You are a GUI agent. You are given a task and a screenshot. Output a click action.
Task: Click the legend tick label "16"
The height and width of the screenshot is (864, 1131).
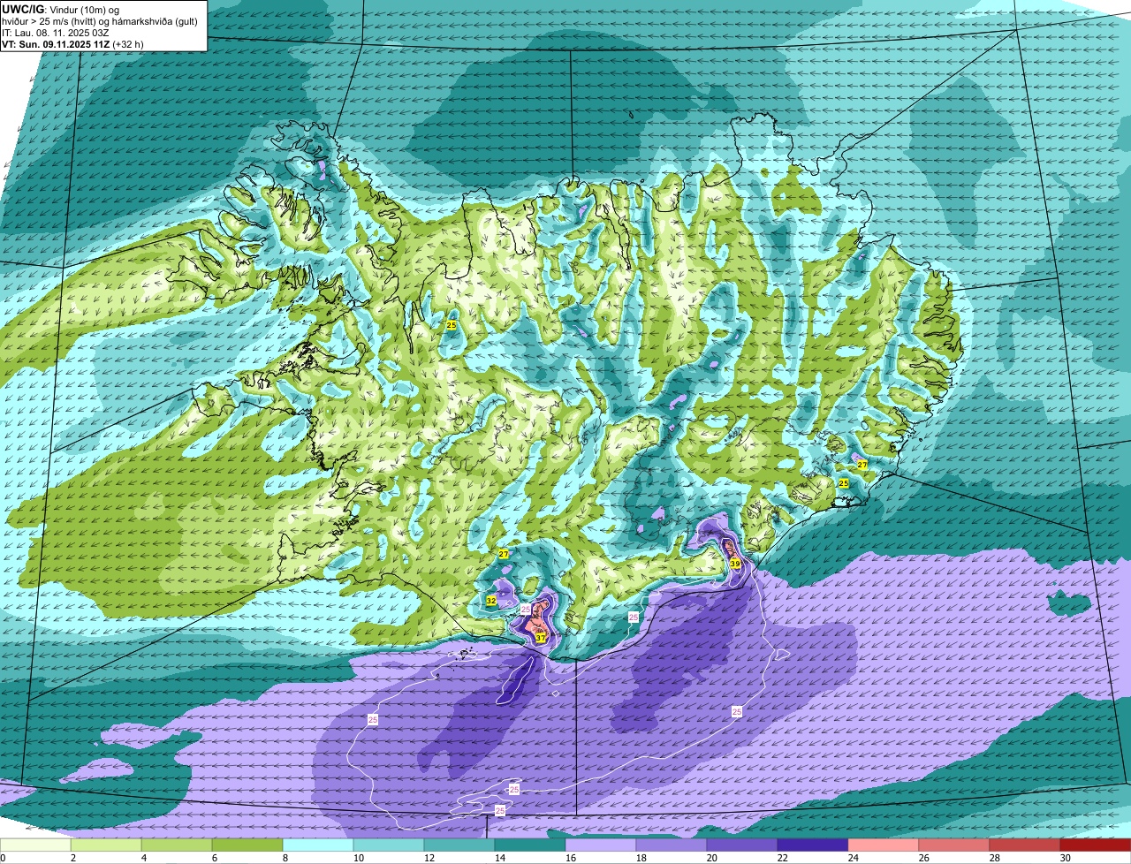coord(569,858)
